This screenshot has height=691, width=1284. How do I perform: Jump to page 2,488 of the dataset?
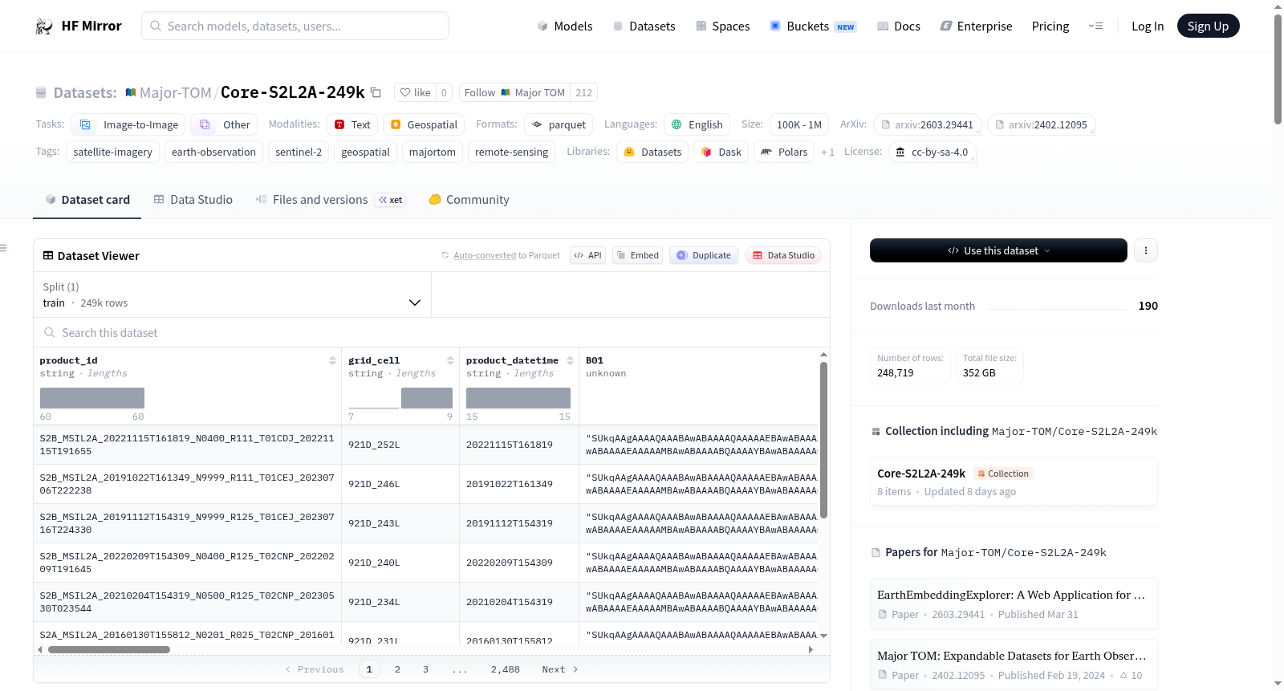coord(506,669)
